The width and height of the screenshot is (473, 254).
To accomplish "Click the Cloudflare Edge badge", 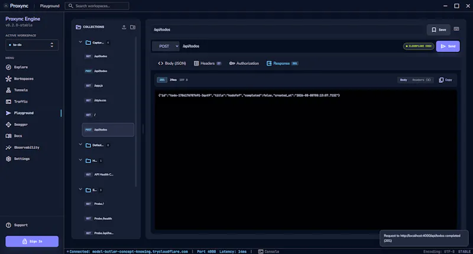I will [419, 46].
